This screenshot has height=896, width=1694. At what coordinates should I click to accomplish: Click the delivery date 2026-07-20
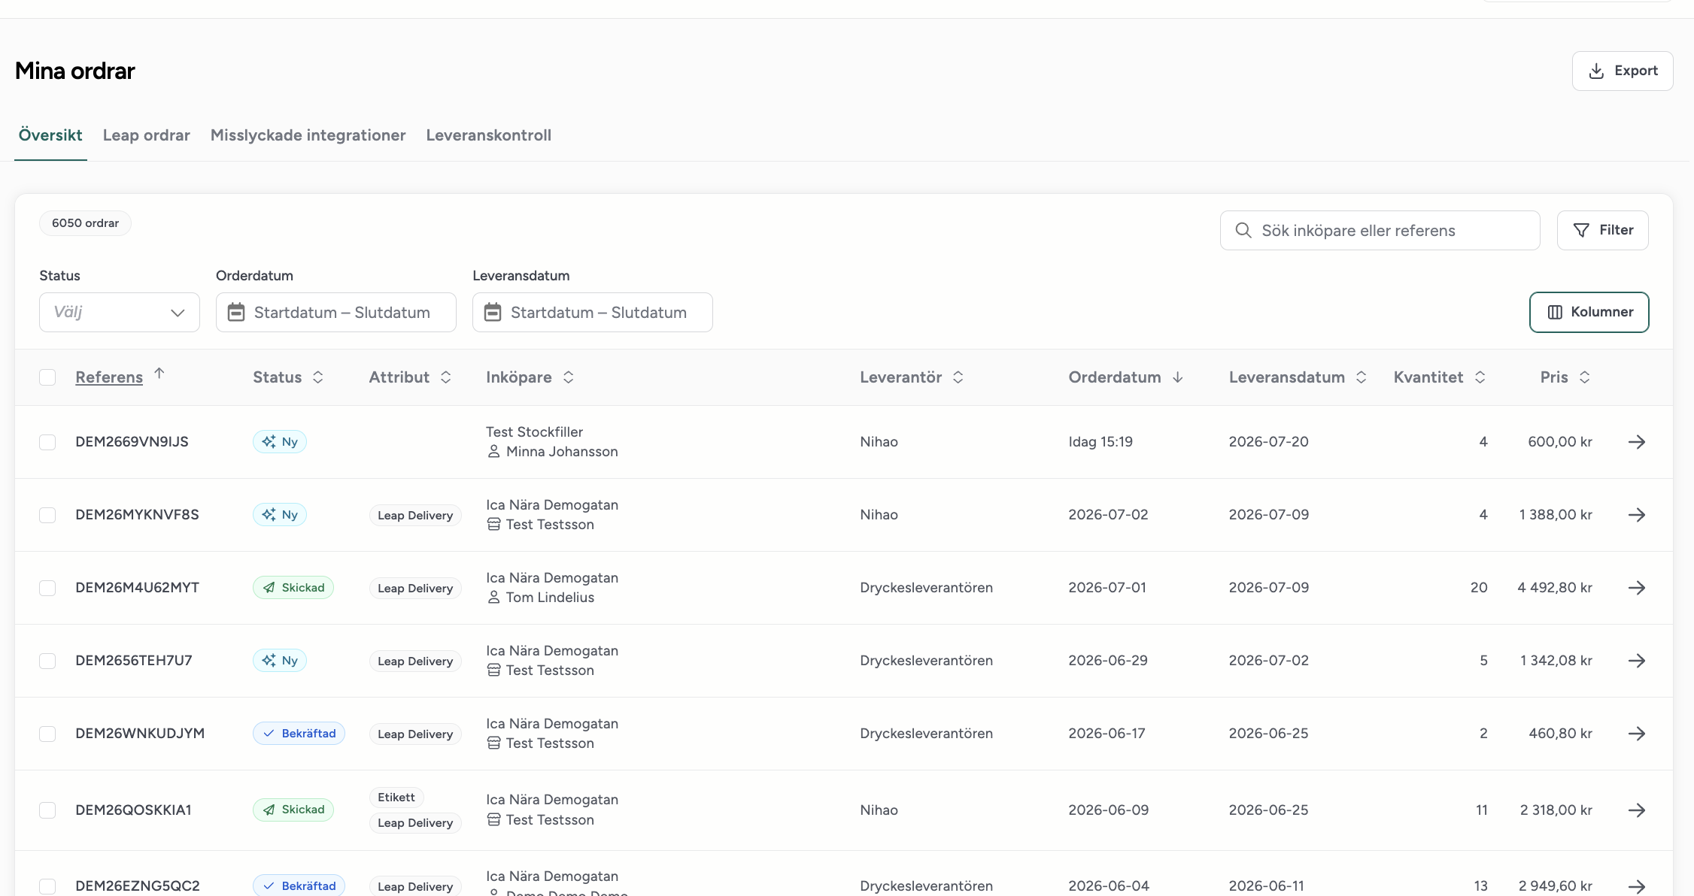pos(1269,442)
